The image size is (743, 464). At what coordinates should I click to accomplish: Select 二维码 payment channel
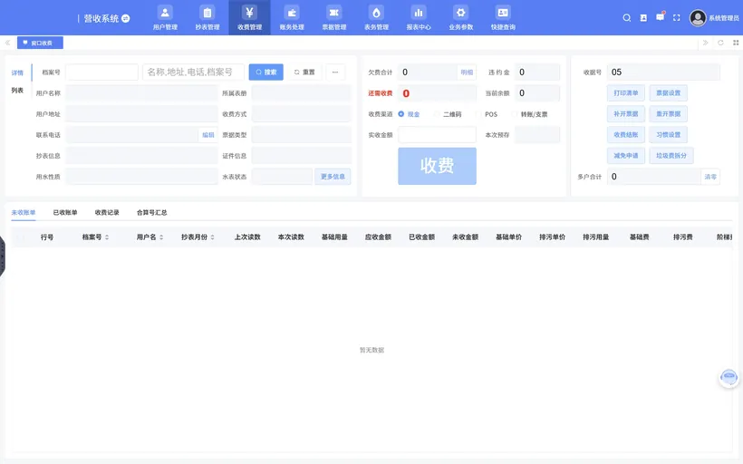click(448, 114)
